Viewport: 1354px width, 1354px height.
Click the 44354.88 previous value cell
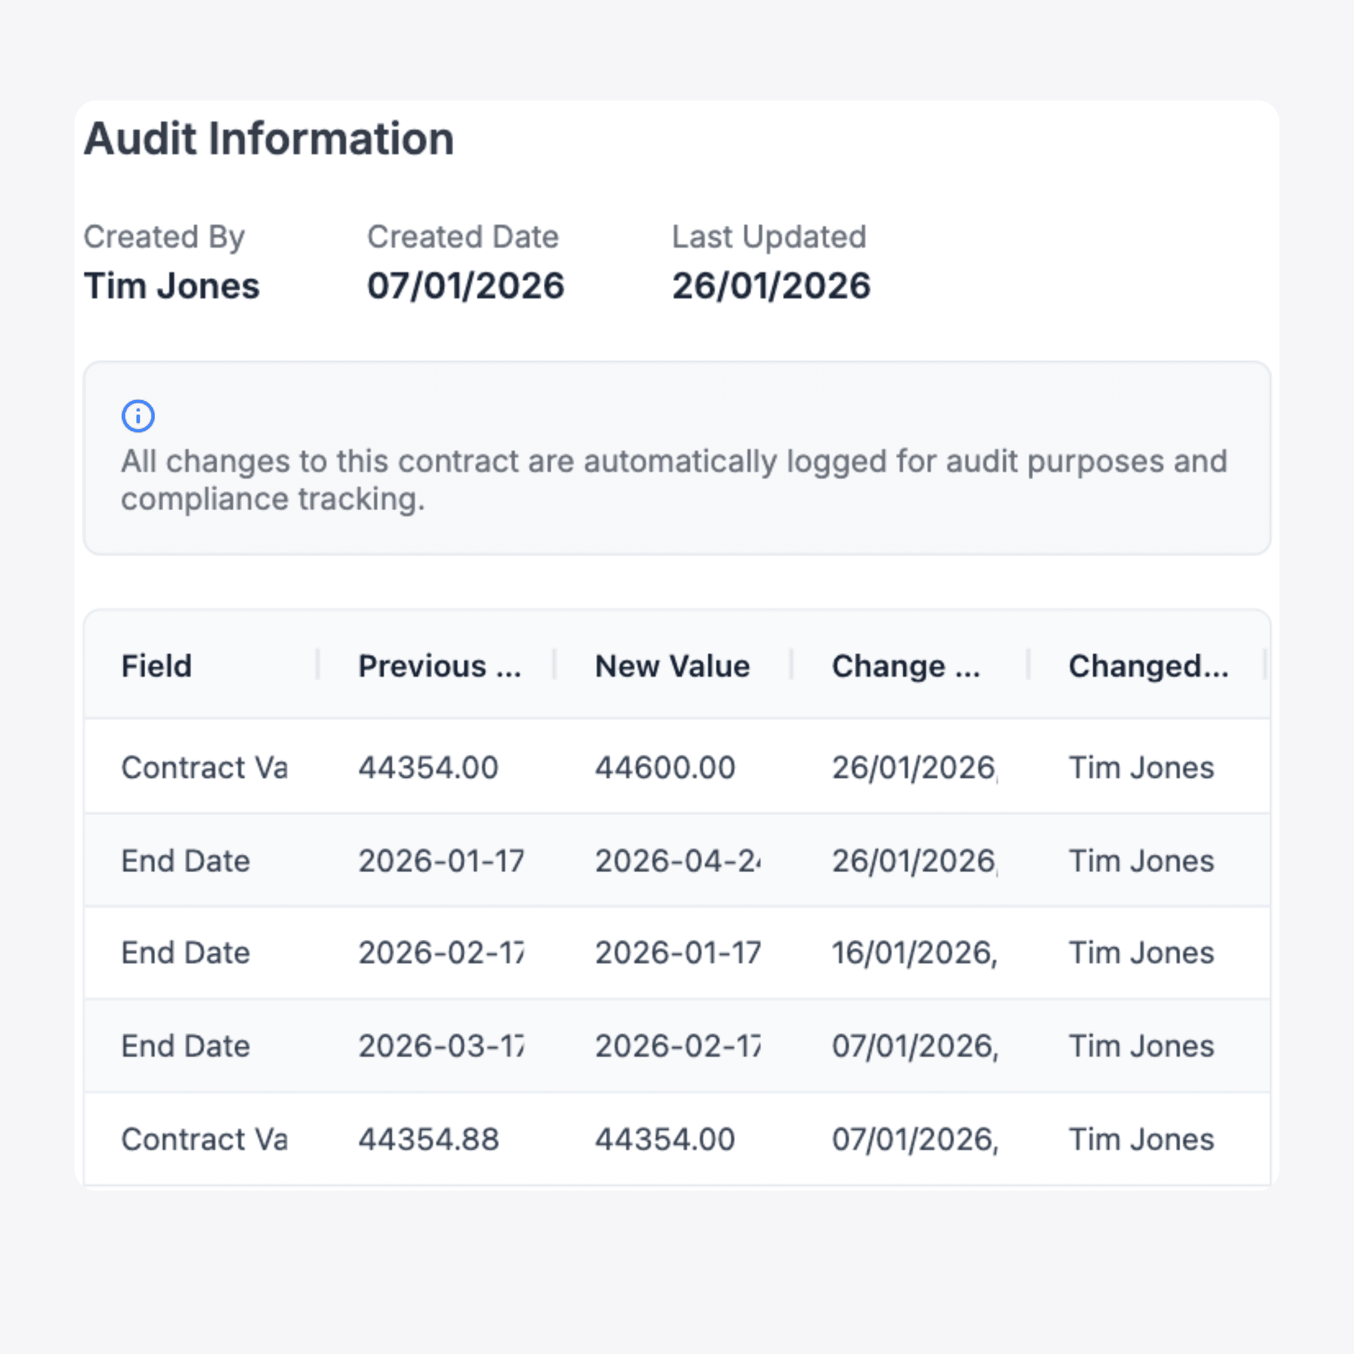(428, 1139)
